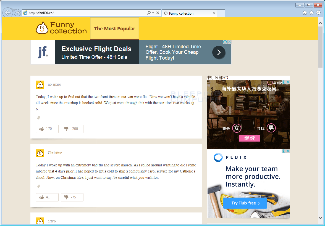The image size is (325, 226).
Task: Upvote the no spare post with 170
Action: click(47, 129)
